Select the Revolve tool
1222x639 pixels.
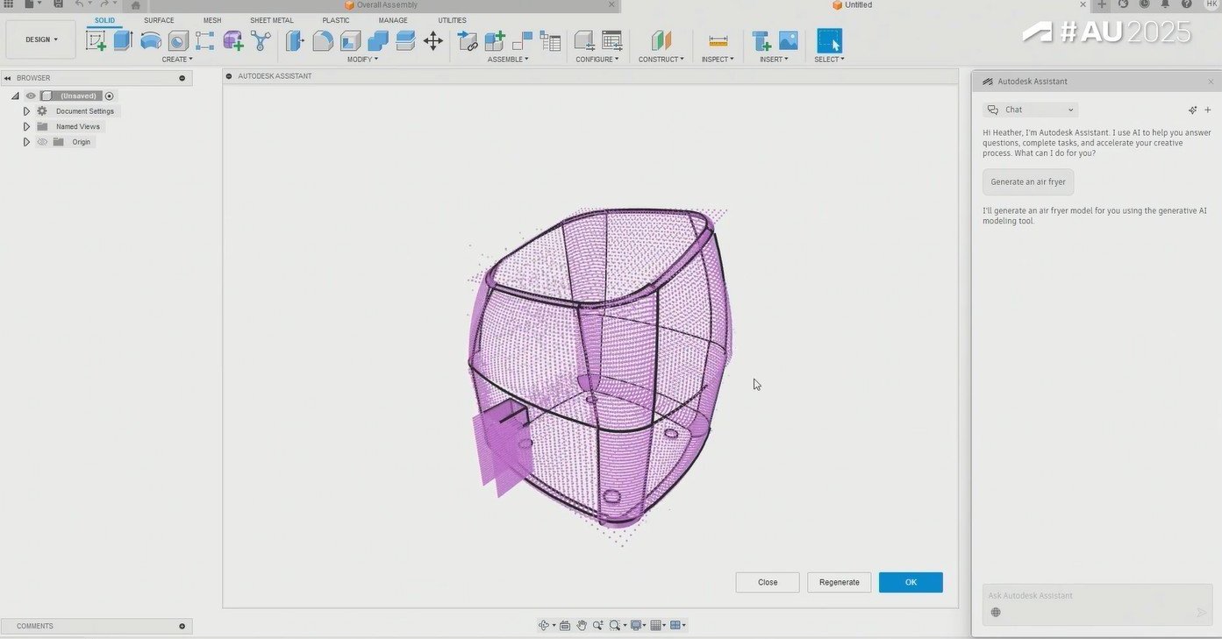coord(151,40)
